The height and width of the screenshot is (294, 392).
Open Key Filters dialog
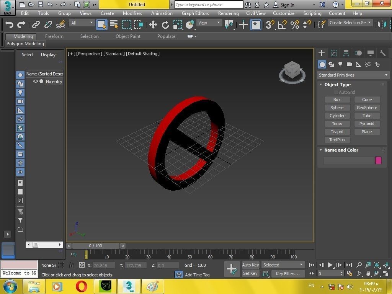click(288, 274)
